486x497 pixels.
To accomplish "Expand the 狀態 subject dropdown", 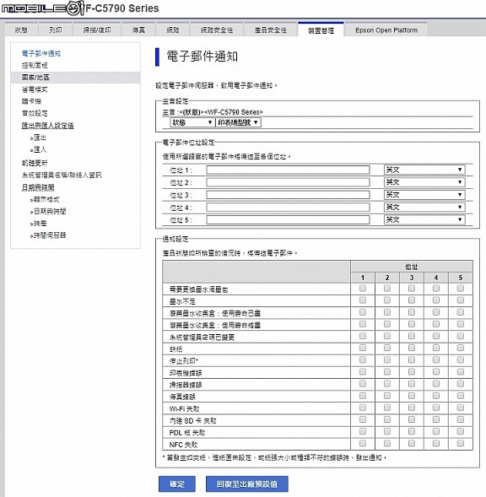I will [192, 122].
